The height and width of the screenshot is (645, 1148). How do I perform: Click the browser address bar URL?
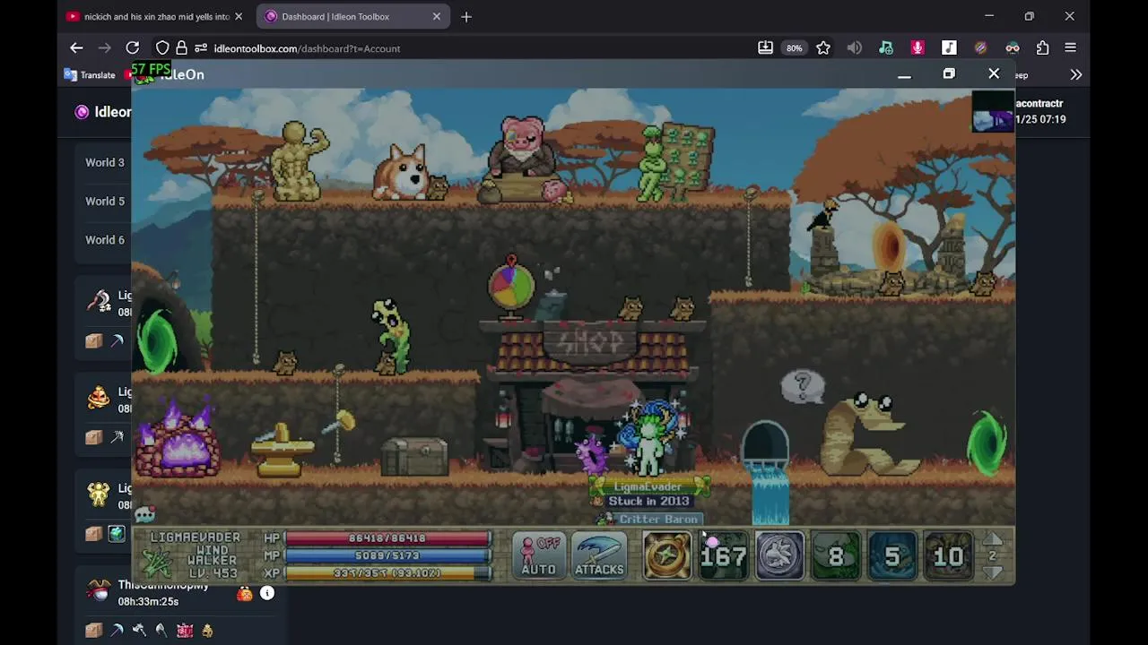(307, 48)
